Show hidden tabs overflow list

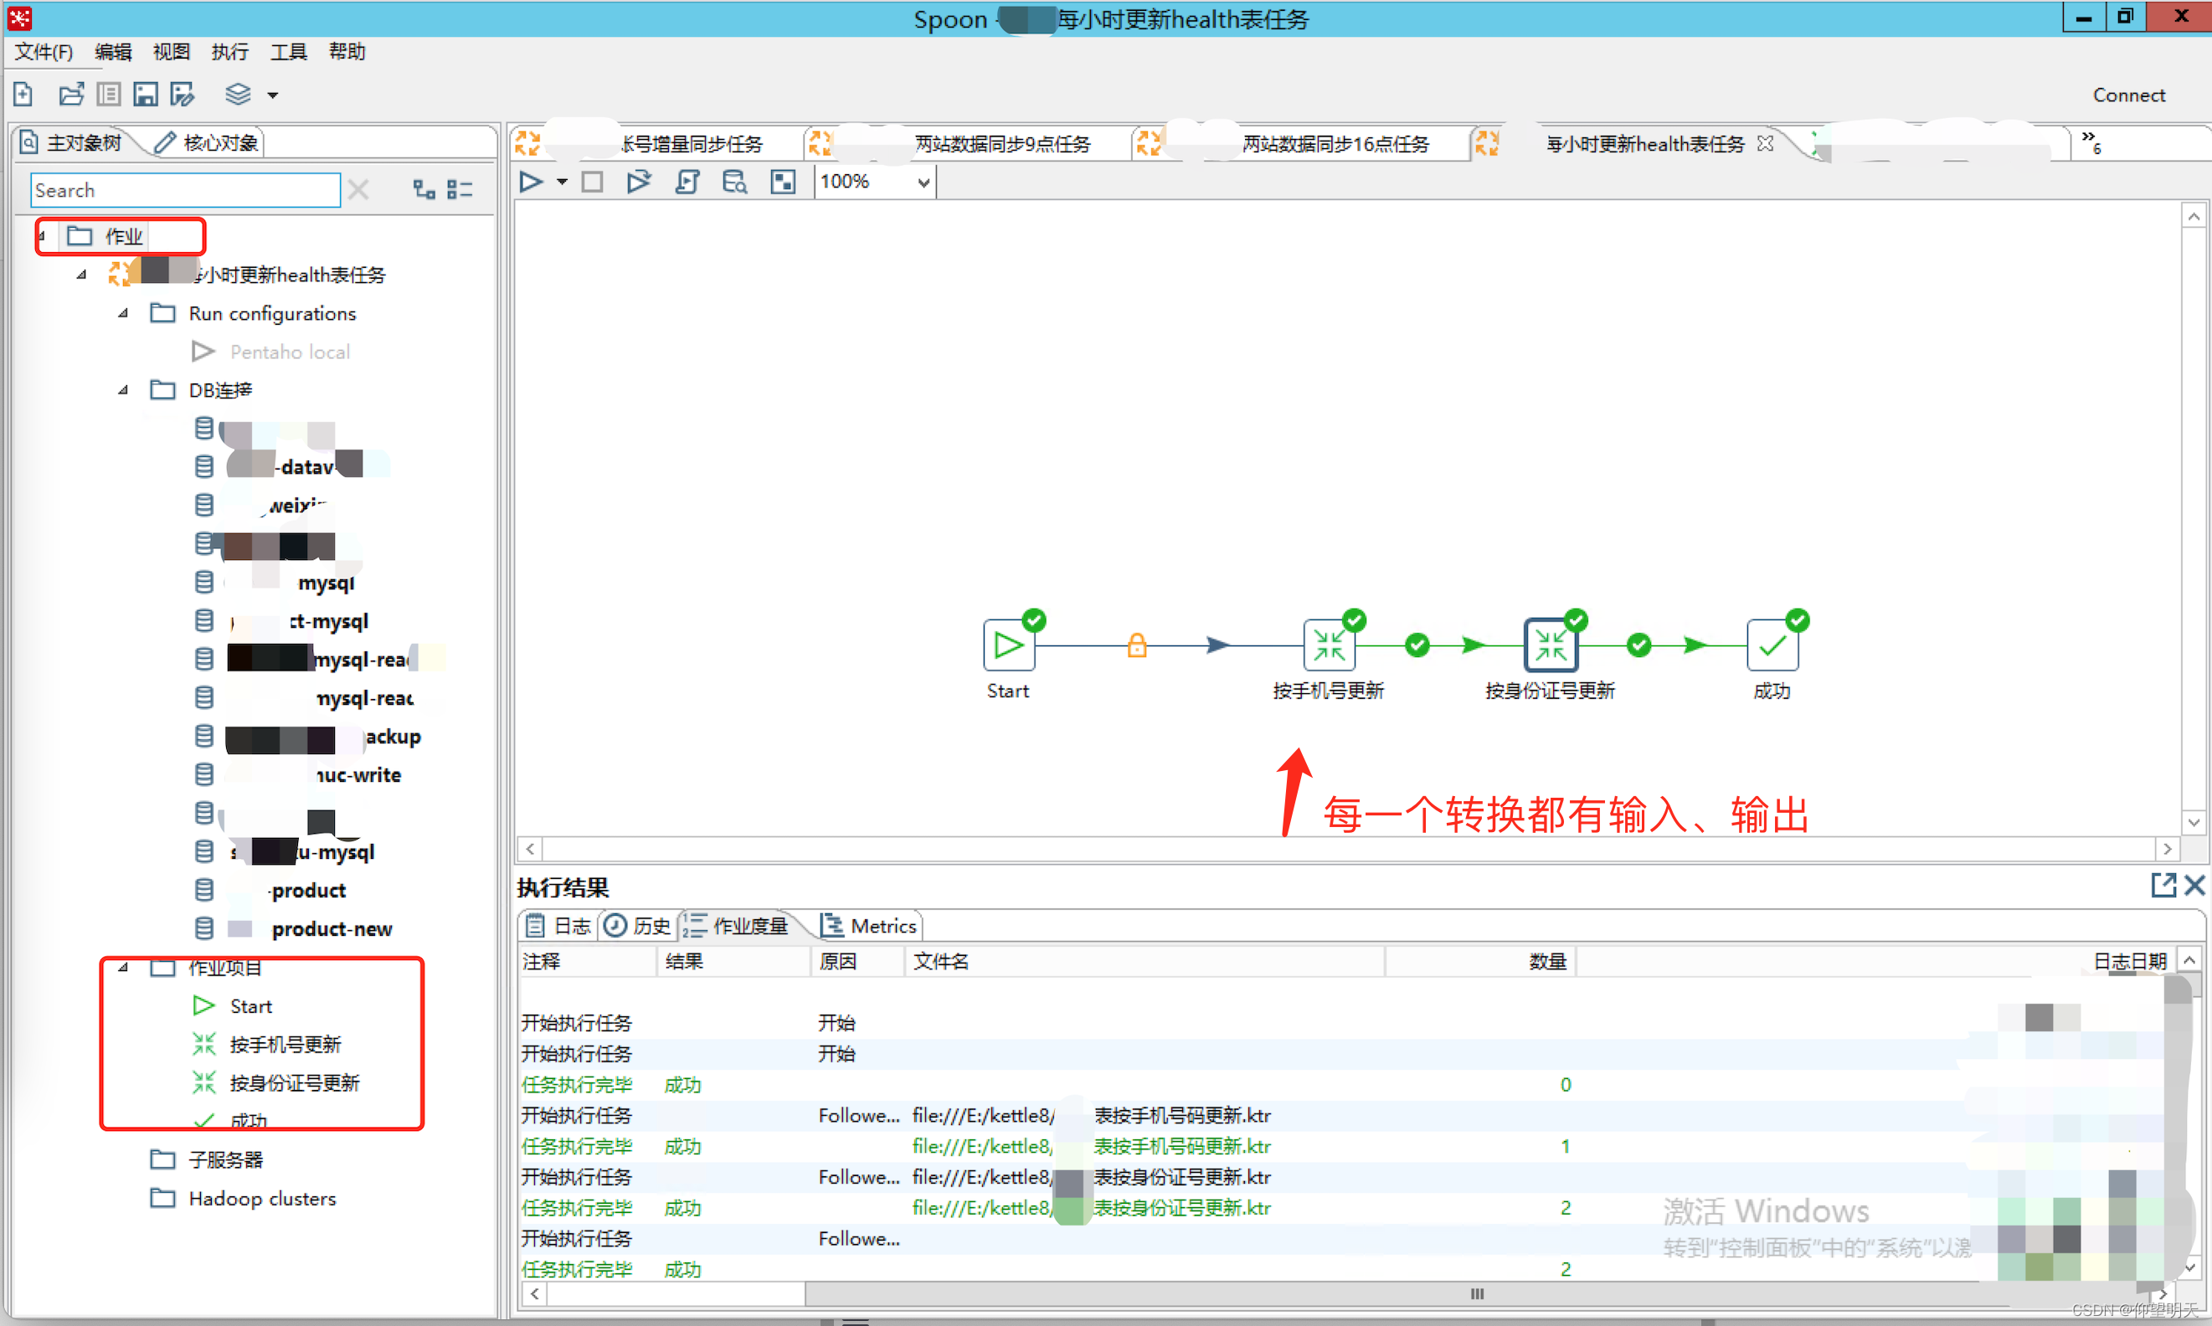(2090, 141)
